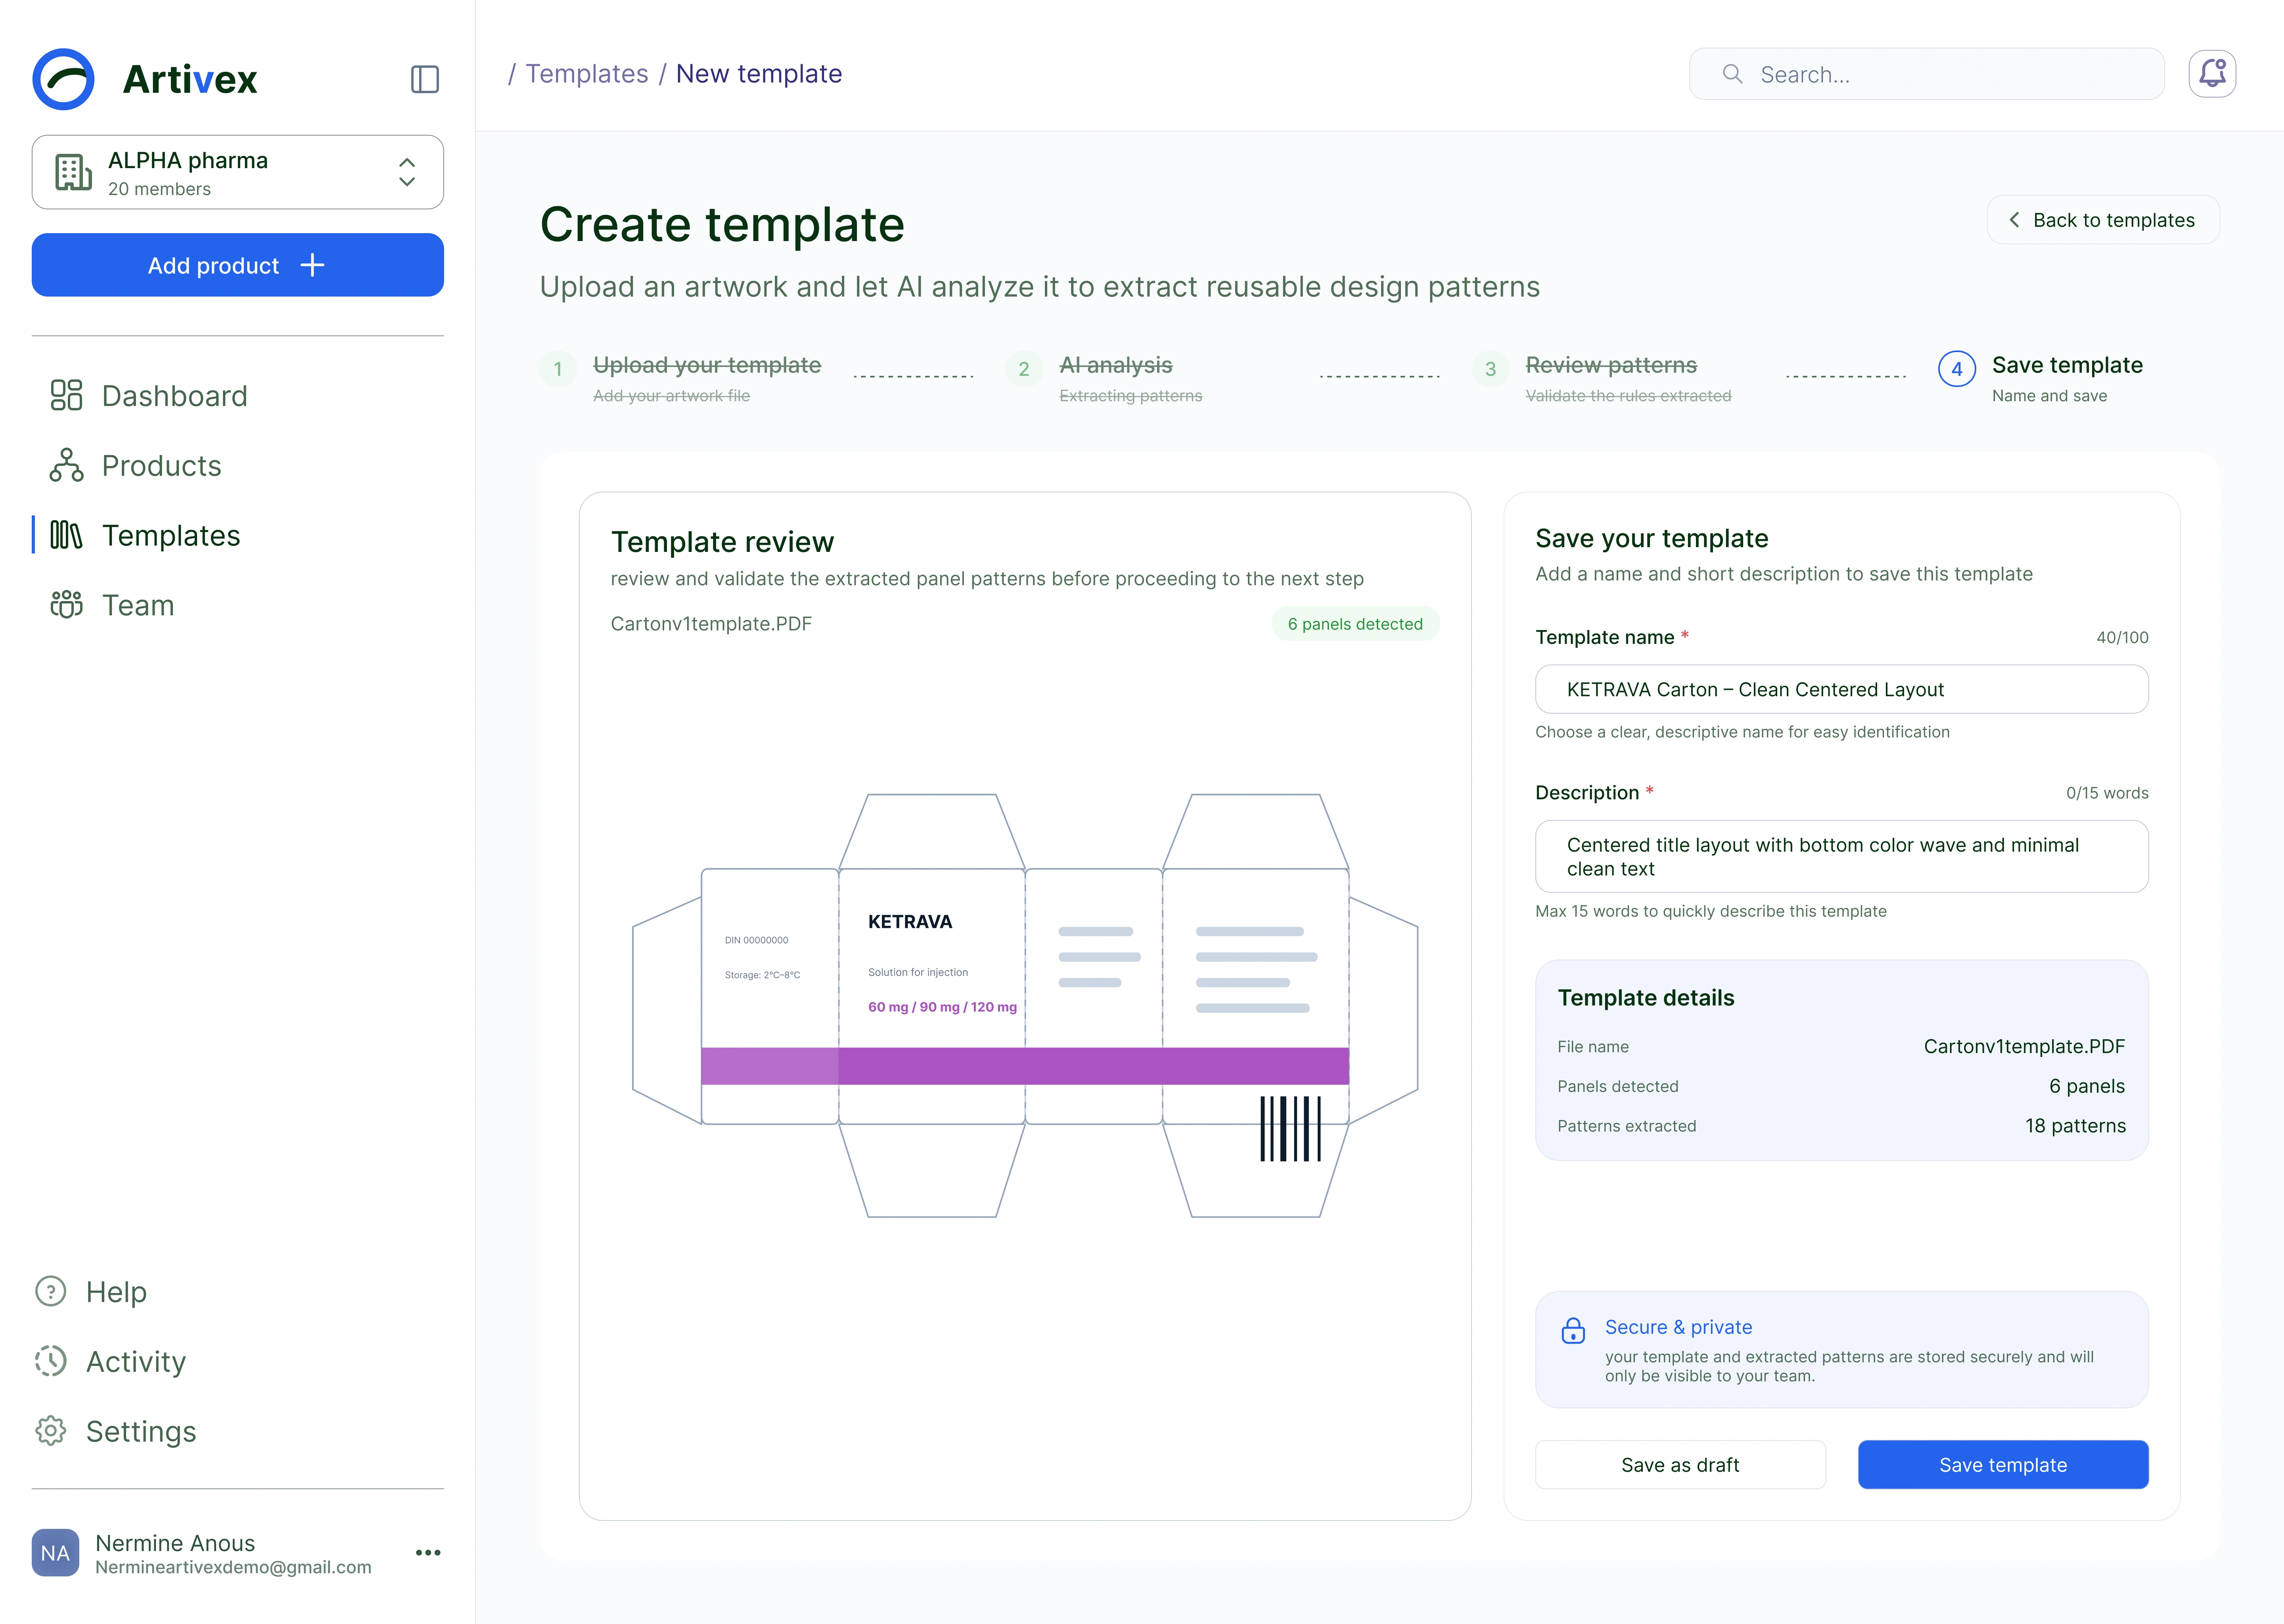The width and height of the screenshot is (2284, 1624).
Task: View the Activity log
Action: pos(110,1362)
